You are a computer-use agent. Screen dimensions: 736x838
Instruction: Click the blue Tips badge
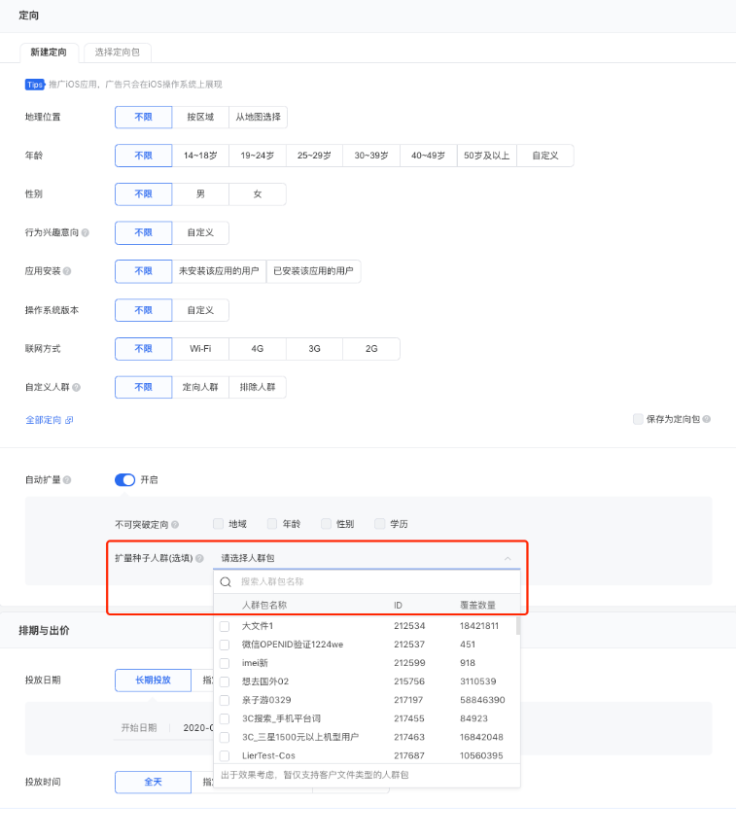pos(35,85)
